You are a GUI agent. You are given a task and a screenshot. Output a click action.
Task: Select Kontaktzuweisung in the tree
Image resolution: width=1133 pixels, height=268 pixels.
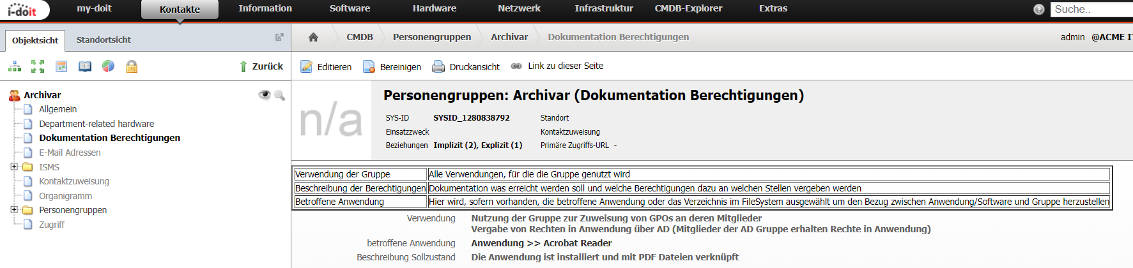point(74,181)
